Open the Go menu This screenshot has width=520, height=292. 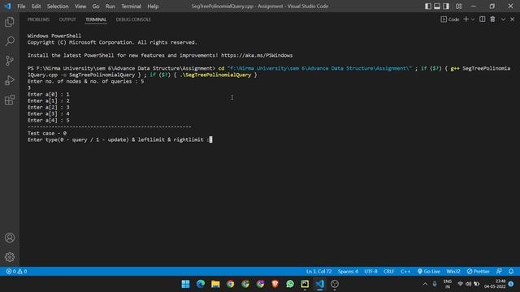click(x=96, y=6)
